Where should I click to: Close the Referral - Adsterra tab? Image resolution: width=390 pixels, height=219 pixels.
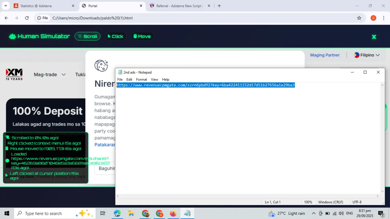click(x=209, y=6)
